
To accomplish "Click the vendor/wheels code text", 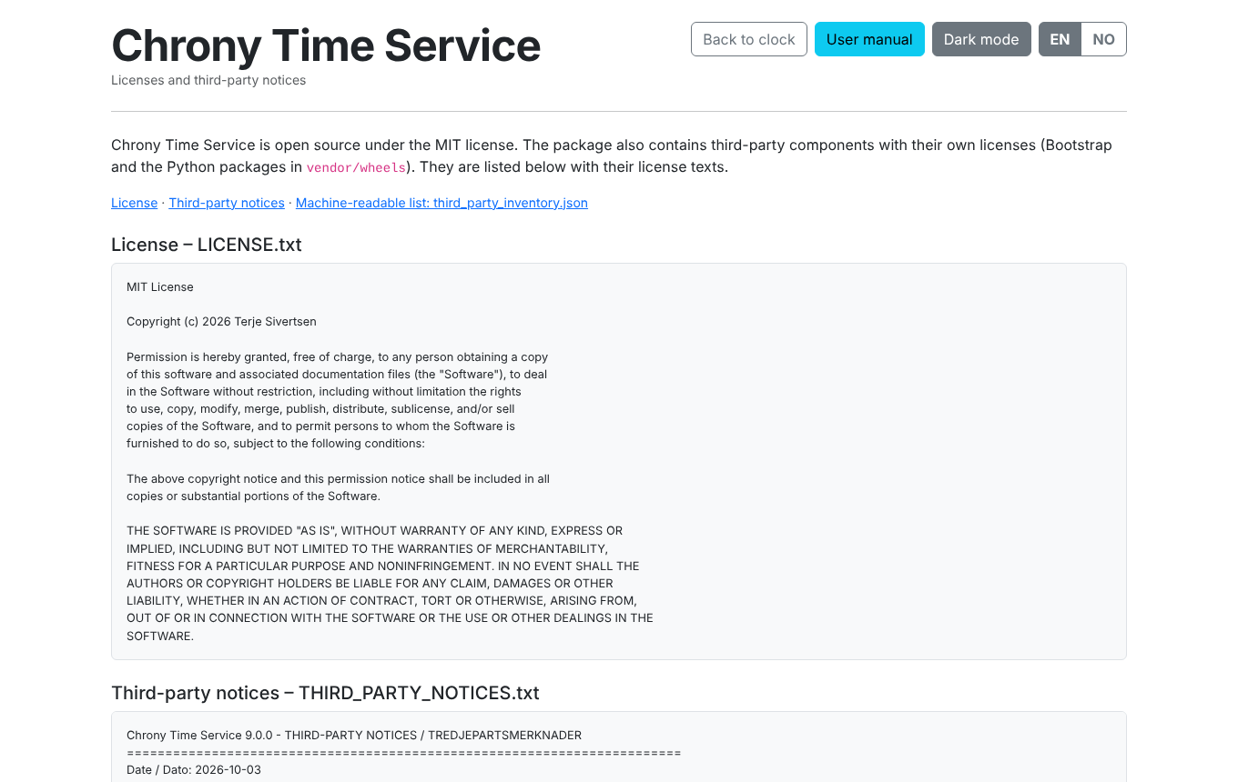I will click(356, 167).
